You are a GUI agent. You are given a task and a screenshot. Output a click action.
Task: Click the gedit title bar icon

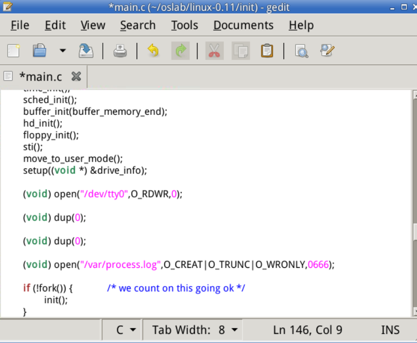pyautogui.click(x=7, y=6)
